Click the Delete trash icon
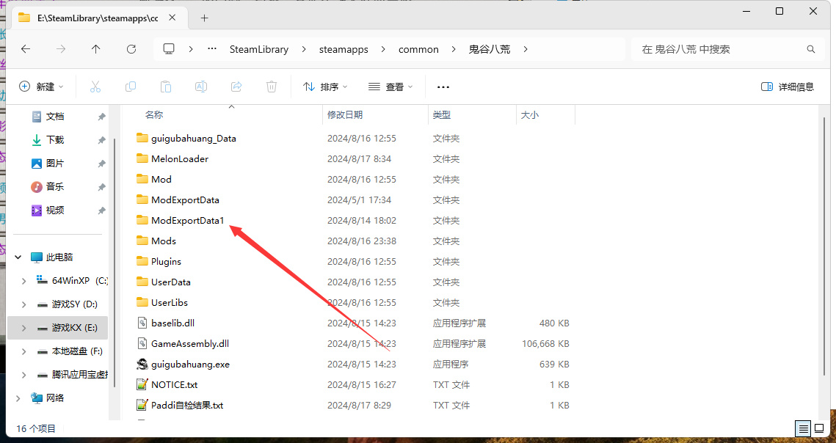This screenshot has height=443, width=836. tap(272, 87)
